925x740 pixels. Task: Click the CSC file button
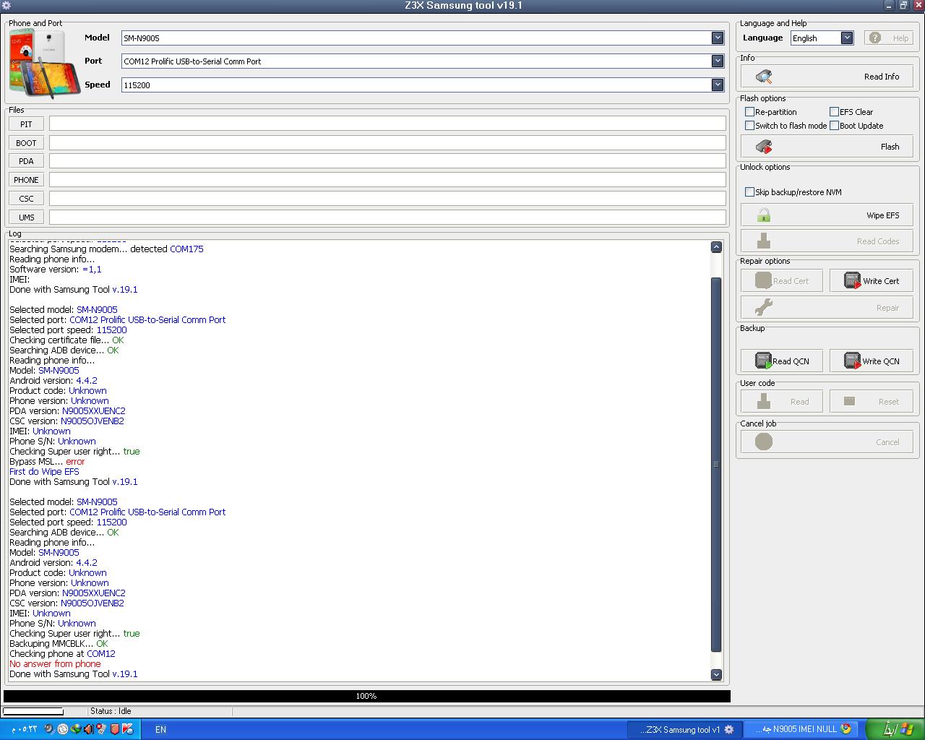click(x=26, y=199)
